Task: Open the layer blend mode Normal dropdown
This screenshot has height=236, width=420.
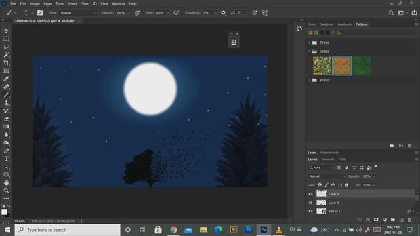Action: [x=327, y=176]
